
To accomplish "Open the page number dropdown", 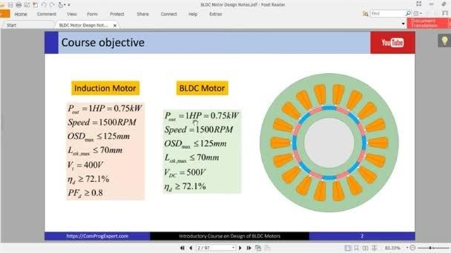I will pyautogui.click(x=233, y=248).
